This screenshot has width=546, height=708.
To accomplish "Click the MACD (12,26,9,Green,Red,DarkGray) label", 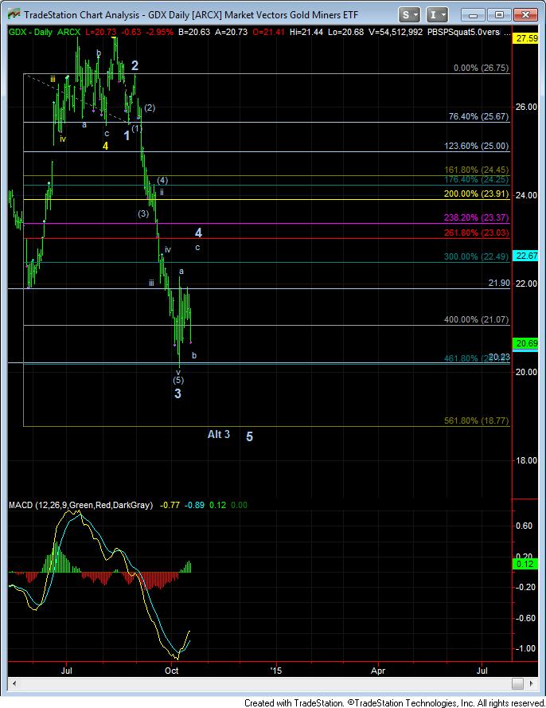I will click(80, 505).
